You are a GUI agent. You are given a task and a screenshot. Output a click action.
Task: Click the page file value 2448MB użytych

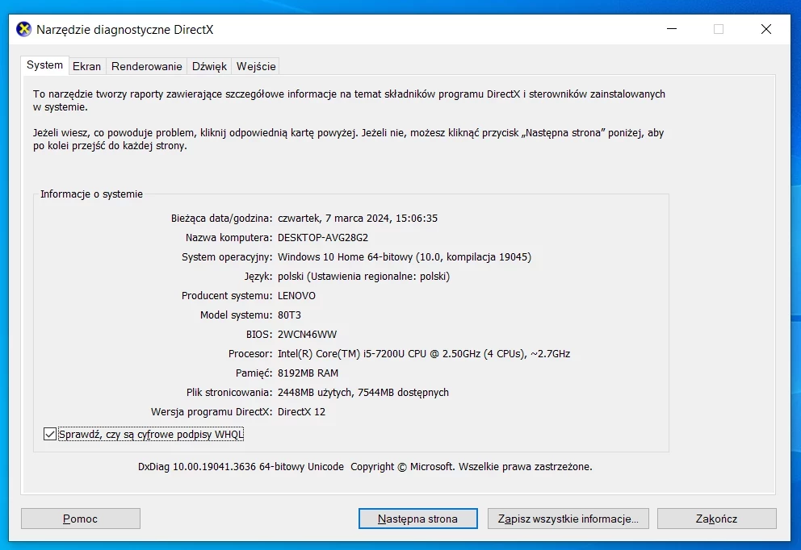363,393
